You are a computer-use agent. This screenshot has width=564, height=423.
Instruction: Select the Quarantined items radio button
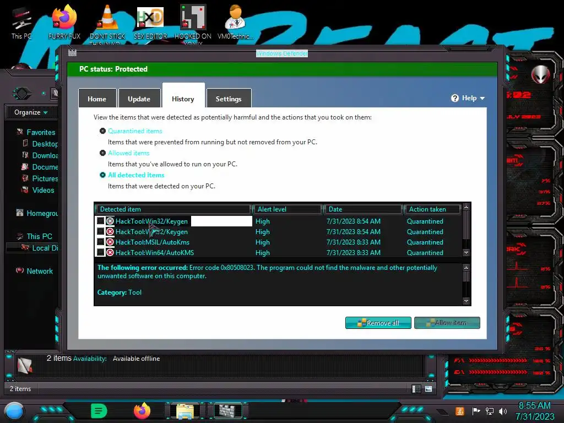click(102, 131)
